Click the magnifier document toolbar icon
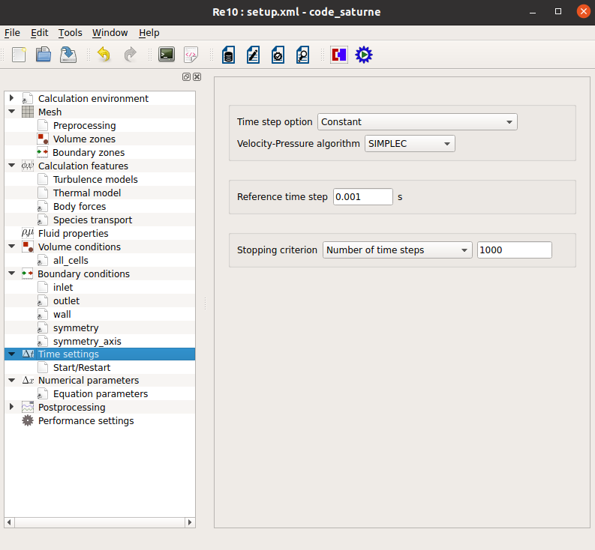This screenshot has width=595, height=550. (302, 55)
